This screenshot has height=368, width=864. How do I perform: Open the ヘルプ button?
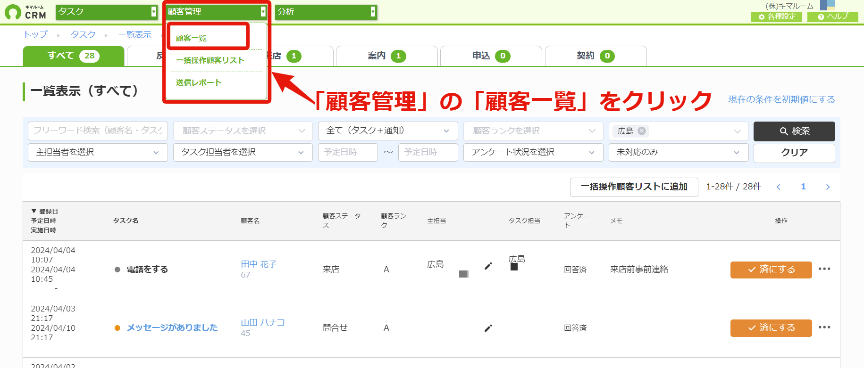(833, 16)
